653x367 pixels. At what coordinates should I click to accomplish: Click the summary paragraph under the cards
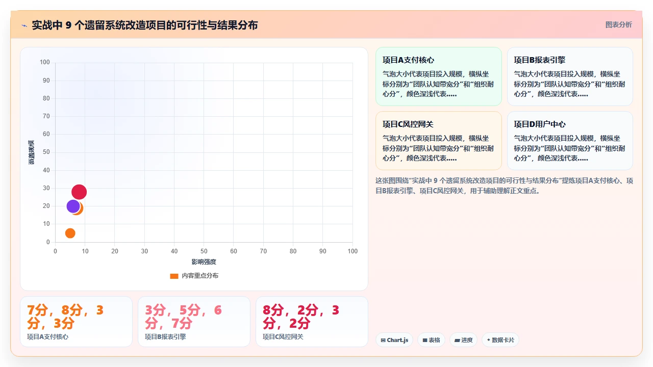504,186
